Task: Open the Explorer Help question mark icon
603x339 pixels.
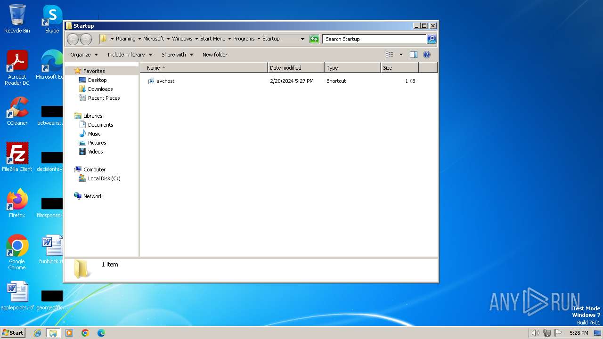Action: [427, 55]
